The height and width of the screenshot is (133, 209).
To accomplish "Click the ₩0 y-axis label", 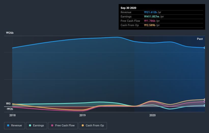I will click(x=8, y=104).
